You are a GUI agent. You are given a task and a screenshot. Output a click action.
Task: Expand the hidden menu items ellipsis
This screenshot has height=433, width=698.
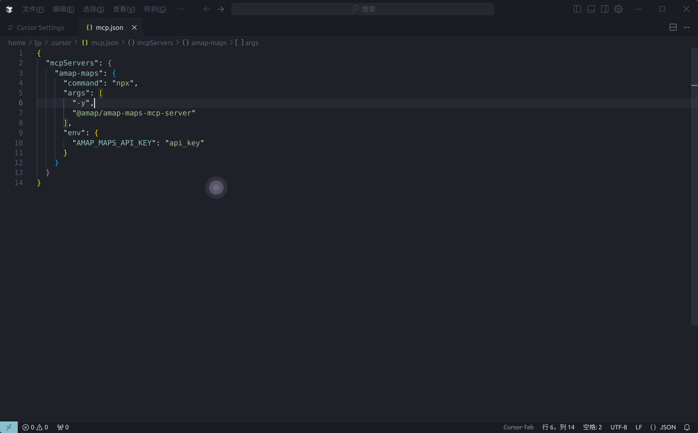[x=181, y=9]
